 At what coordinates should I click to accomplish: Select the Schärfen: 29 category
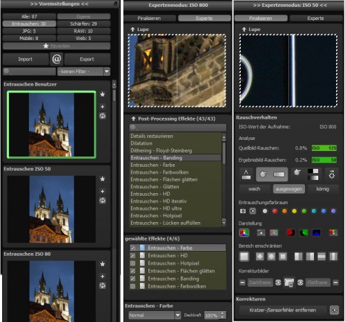pos(83,23)
